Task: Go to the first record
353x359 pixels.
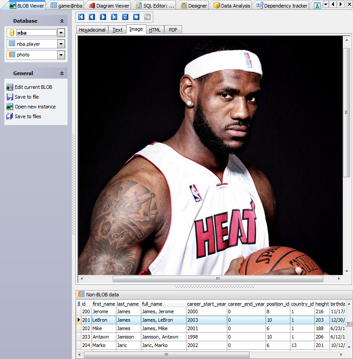Action: click(81, 17)
